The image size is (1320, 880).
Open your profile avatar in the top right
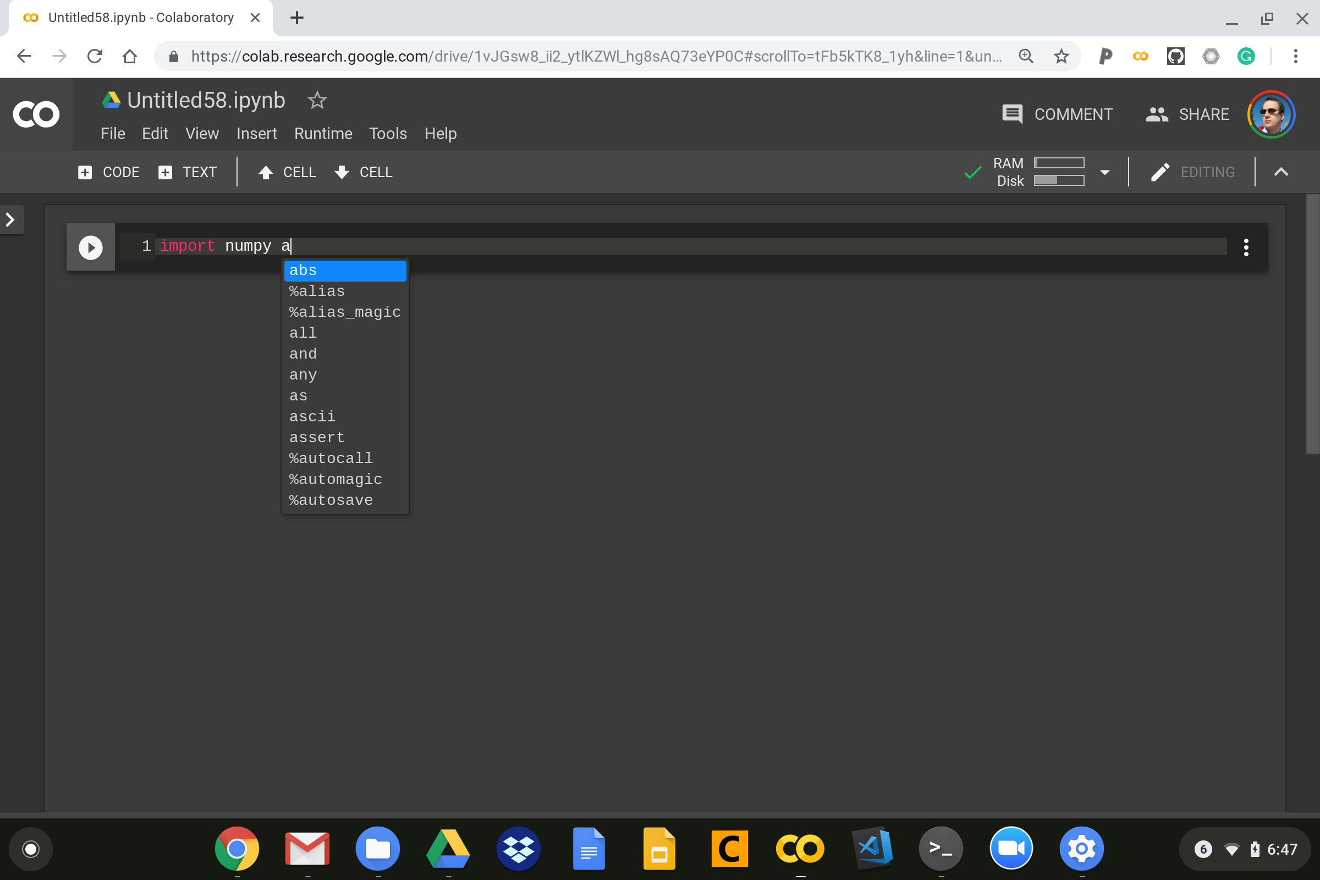[1271, 114]
